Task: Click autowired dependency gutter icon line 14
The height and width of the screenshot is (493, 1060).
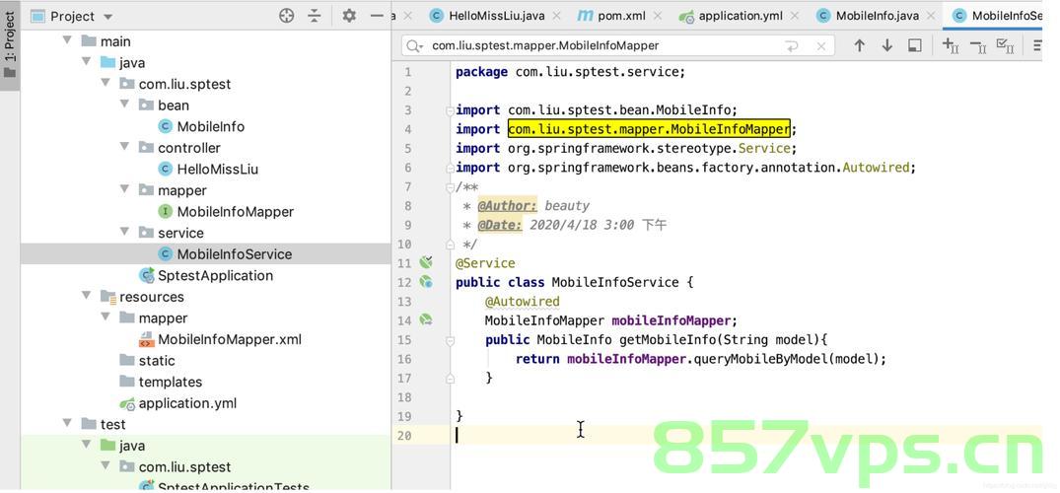Action: 425,319
